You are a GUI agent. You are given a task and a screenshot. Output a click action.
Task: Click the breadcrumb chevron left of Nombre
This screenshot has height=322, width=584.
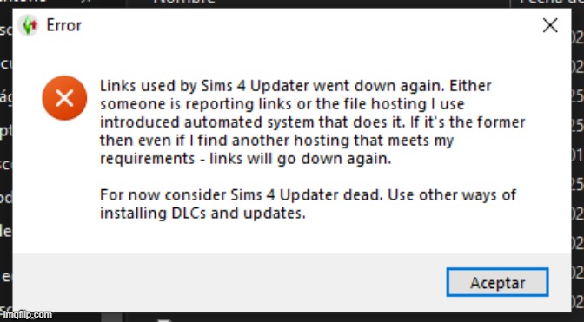click(89, 2)
